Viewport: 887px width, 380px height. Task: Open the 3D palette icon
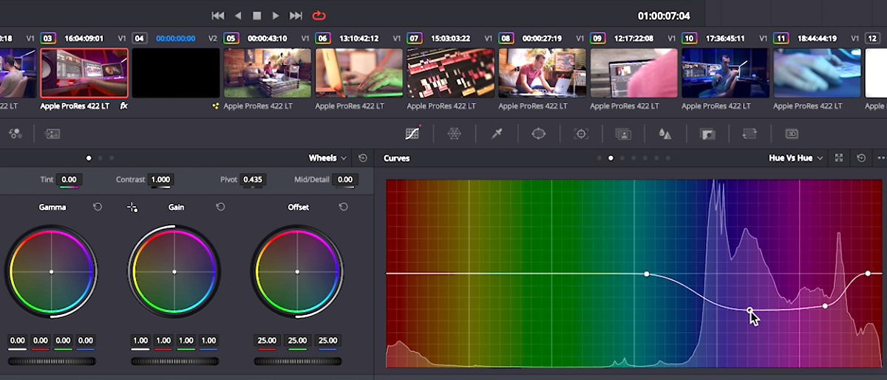point(792,134)
